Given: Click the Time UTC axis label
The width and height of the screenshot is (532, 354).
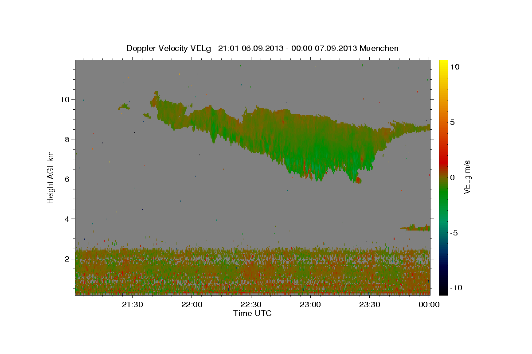Looking at the screenshot, I should click(x=252, y=313).
